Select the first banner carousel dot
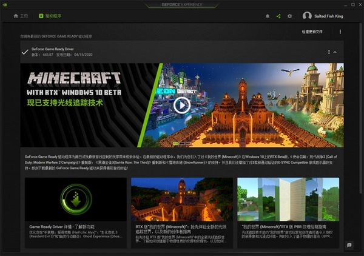 click(x=176, y=144)
